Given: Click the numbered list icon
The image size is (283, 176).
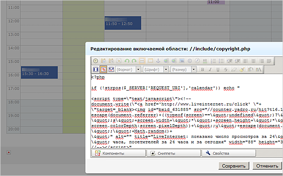Looking at the screenshot, I should [x=214, y=61].
